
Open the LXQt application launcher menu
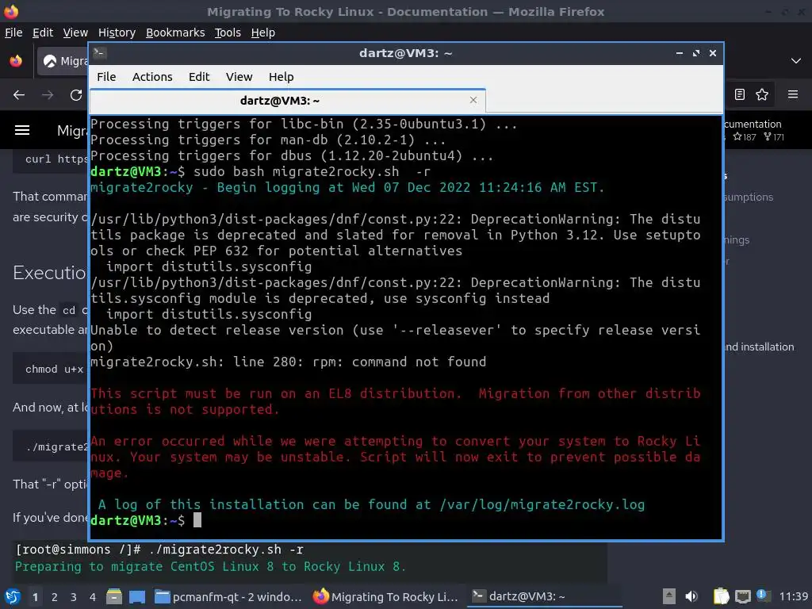[x=13, y=596]
